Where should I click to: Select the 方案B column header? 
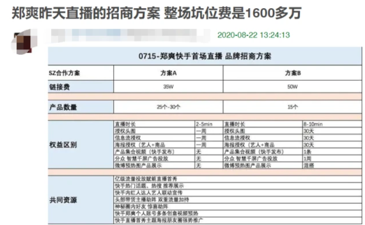(x=293, y=73)
